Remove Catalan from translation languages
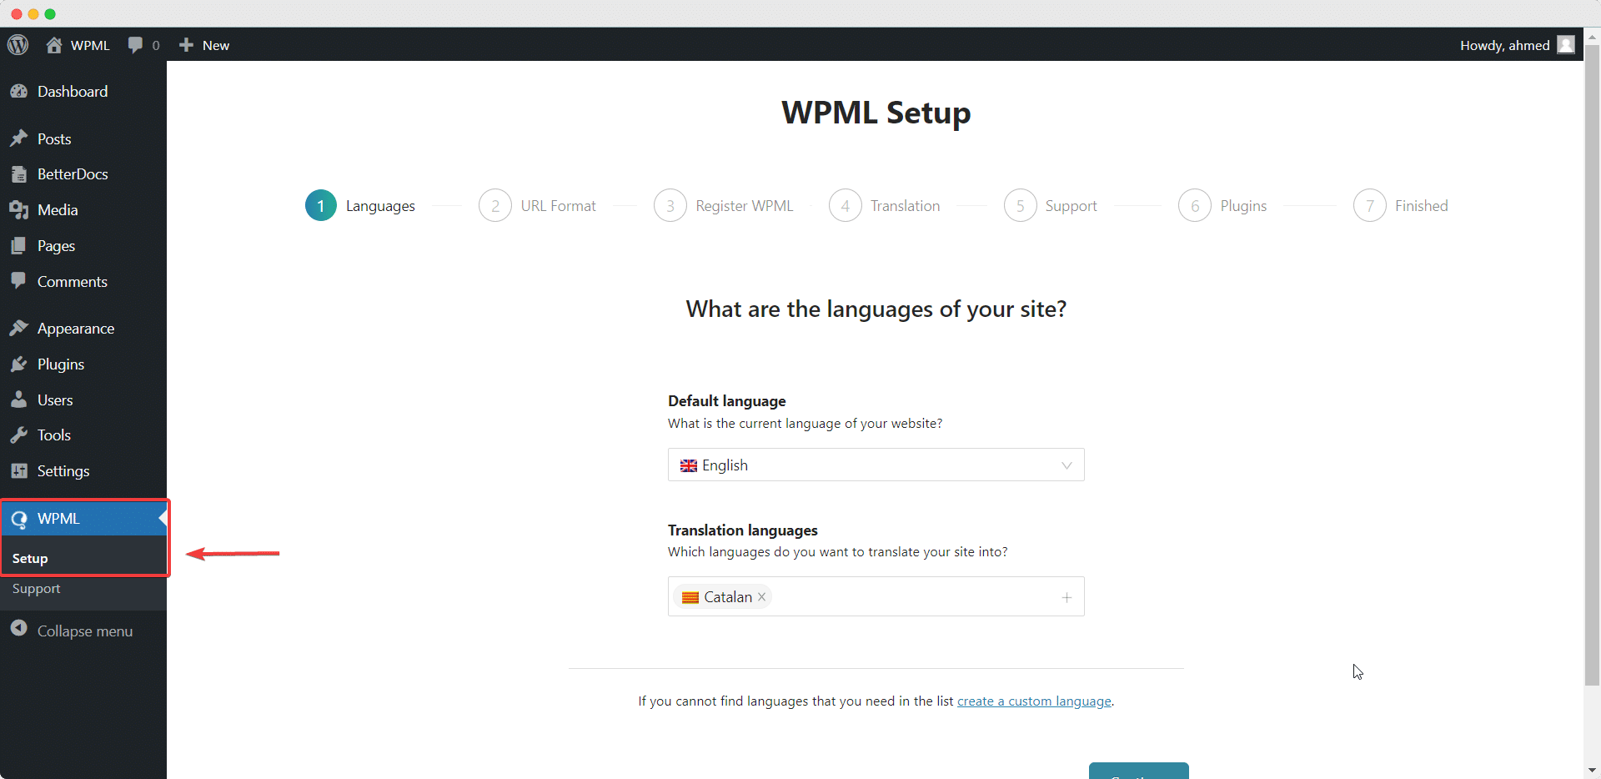This screenshot has height=779, width=1601. click(x=761, y=597)
